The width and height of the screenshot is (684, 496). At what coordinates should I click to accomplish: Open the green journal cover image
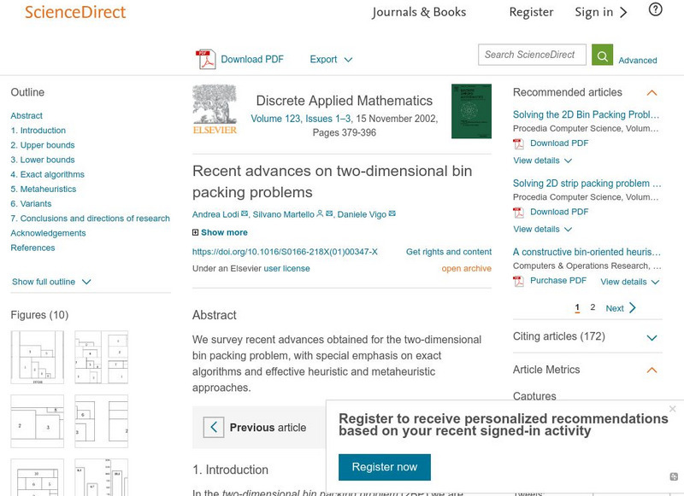click(471, 112)
